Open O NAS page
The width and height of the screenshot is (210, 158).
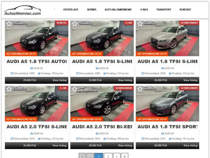point(144,10)
